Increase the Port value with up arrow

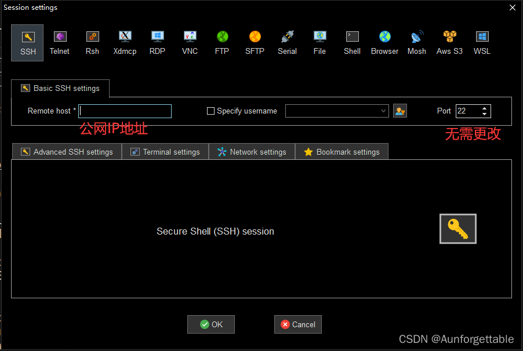(x=484, y=108)
